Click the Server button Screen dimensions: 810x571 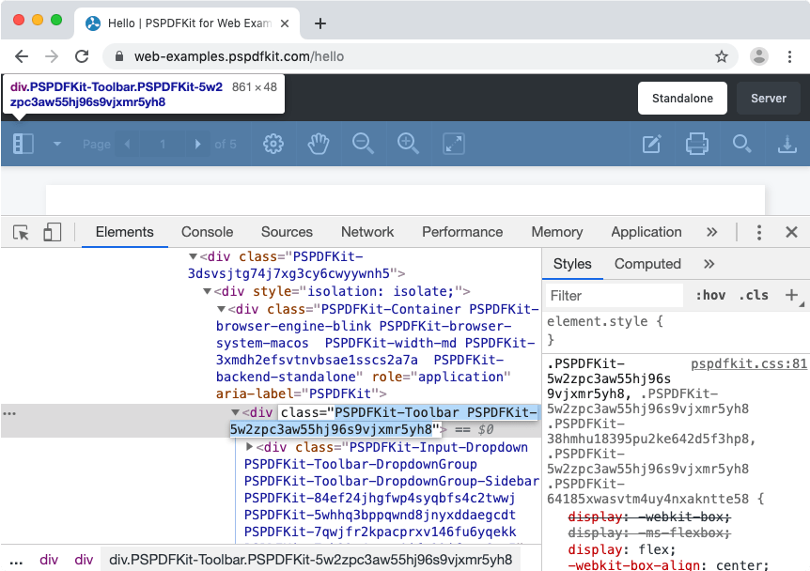768,98
